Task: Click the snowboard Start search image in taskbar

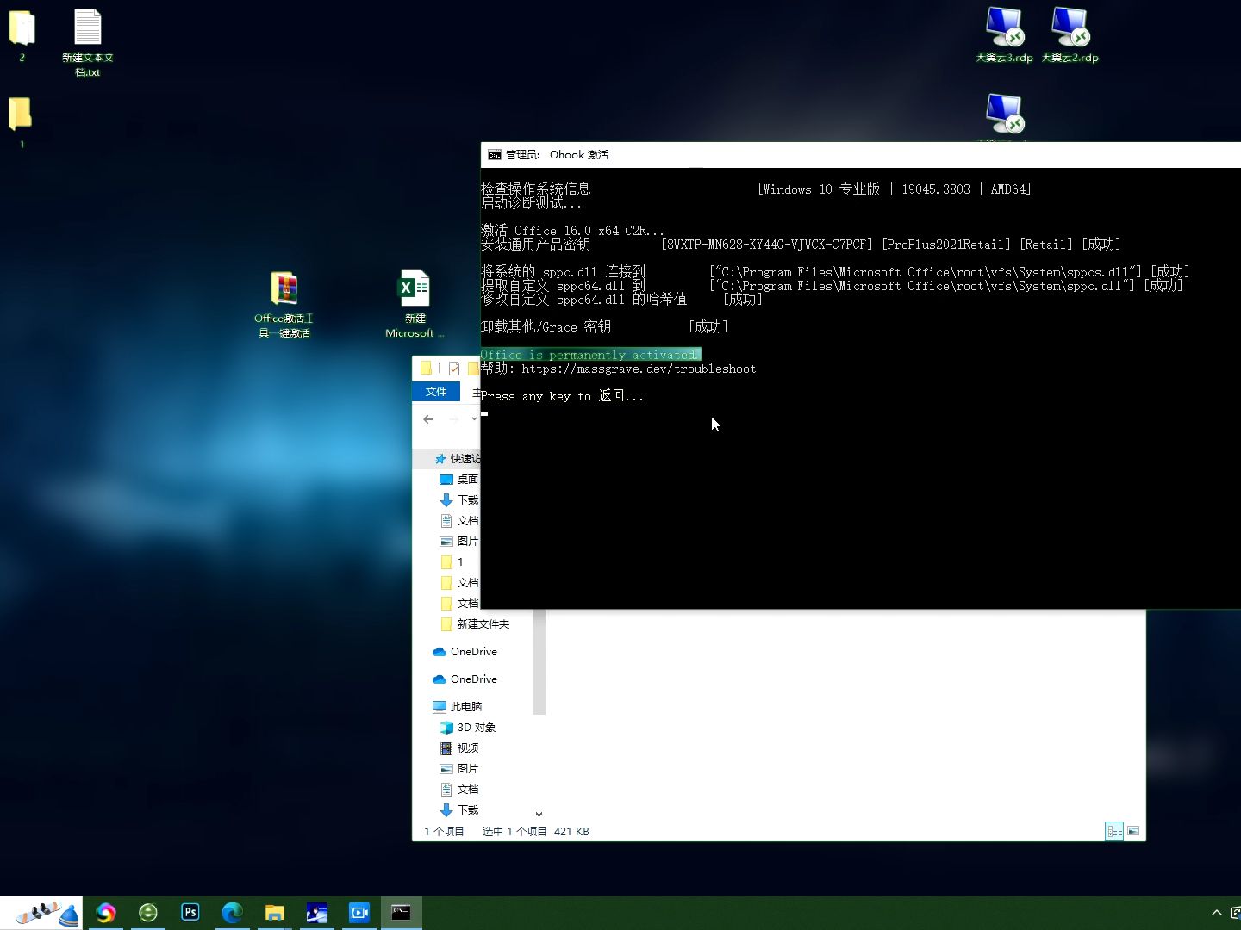Action: coord(41,913)
